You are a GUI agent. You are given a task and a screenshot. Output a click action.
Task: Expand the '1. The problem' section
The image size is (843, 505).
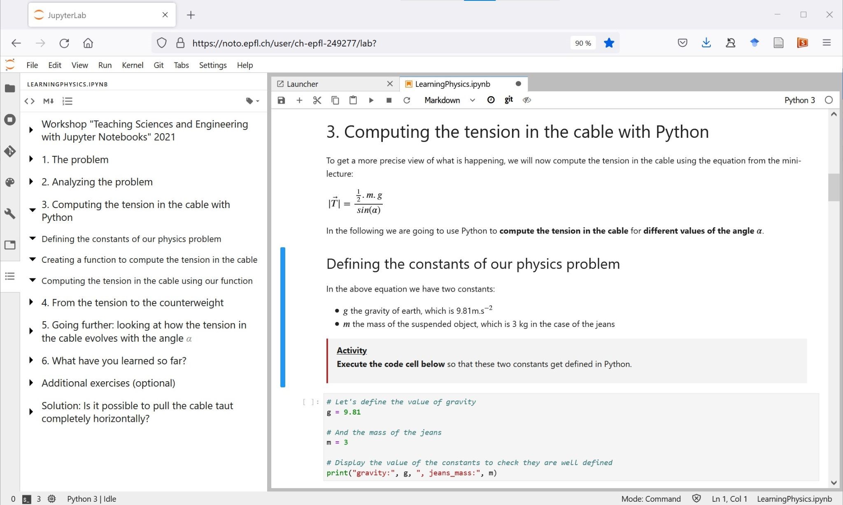[31, 160]
